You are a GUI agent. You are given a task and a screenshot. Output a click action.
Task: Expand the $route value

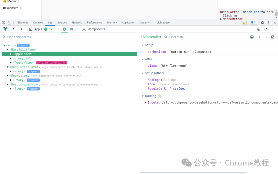point(145,102)
